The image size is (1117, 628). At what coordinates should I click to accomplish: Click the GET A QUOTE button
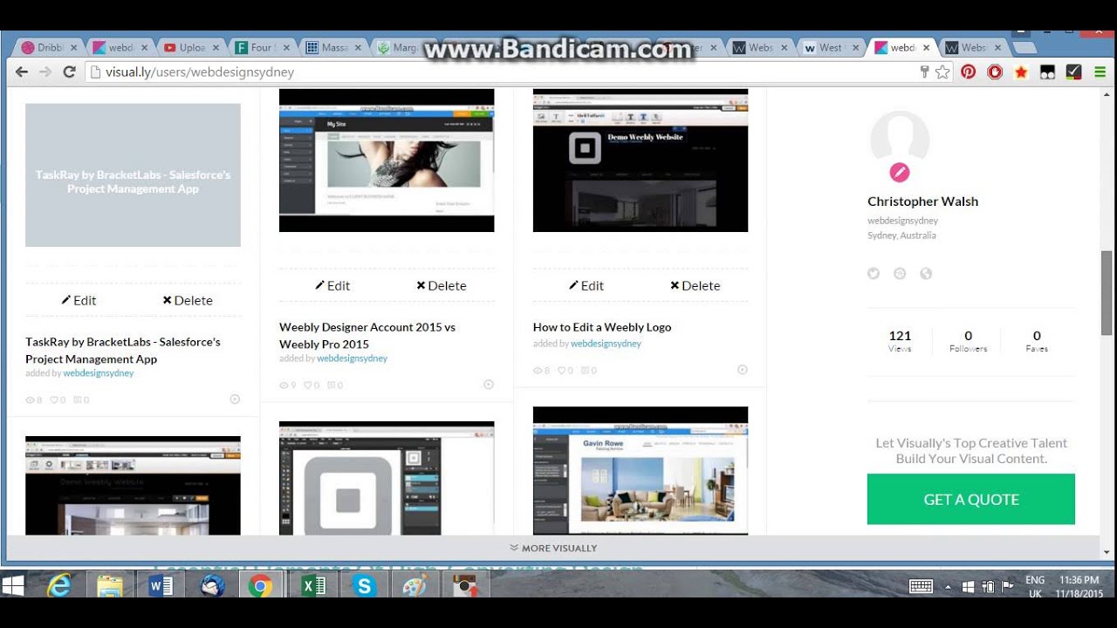971,499
